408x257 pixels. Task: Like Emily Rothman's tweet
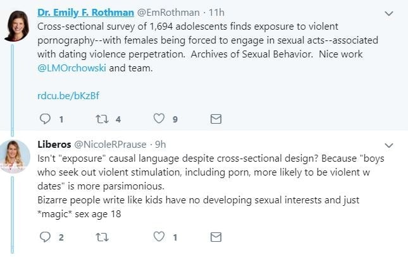click(x=159, y=119)
